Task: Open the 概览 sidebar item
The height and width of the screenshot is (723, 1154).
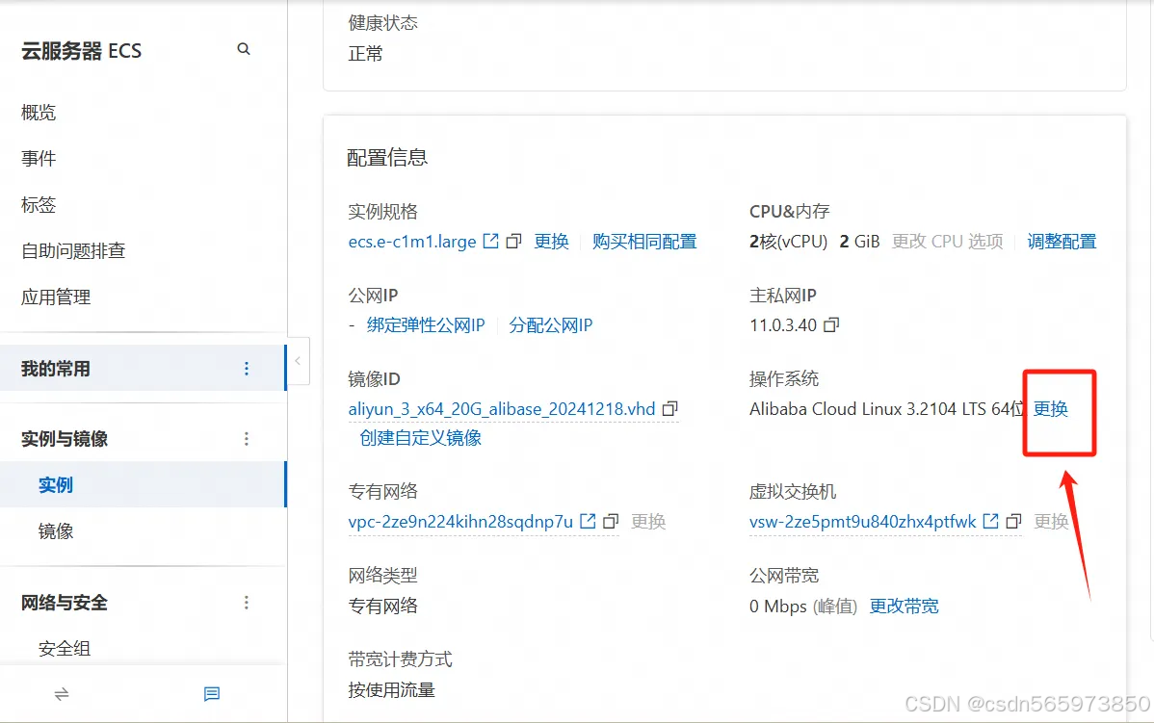Action: [39, 113]
